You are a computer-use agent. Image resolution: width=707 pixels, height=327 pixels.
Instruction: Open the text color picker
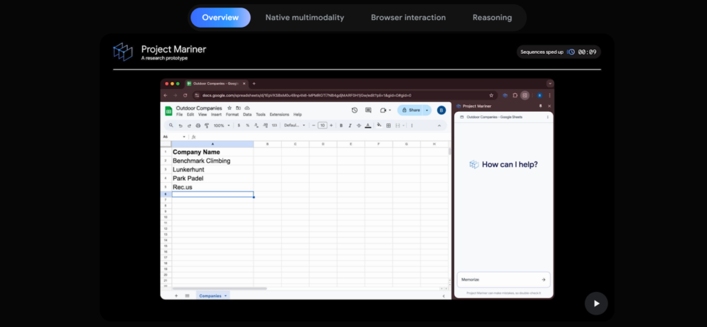click(x=368, y=126)
